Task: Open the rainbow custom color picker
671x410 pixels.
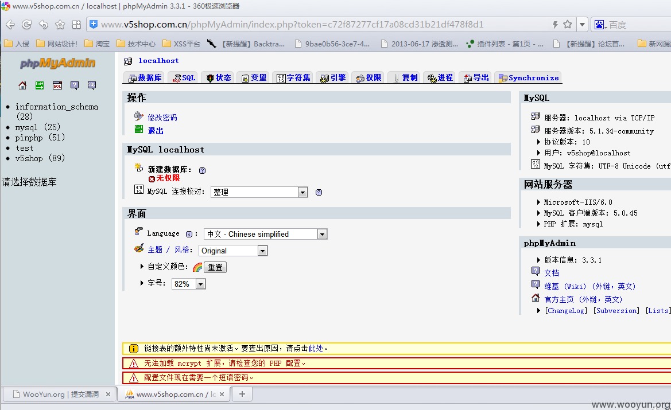Action: click(x=197, y=267)
